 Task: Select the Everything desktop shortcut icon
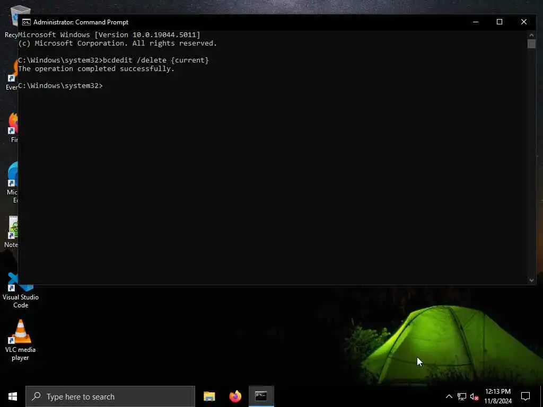coord(12,74)
